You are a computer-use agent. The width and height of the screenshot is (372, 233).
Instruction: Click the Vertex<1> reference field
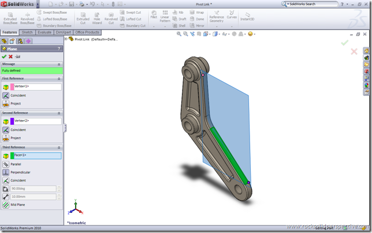click(36, 87)
